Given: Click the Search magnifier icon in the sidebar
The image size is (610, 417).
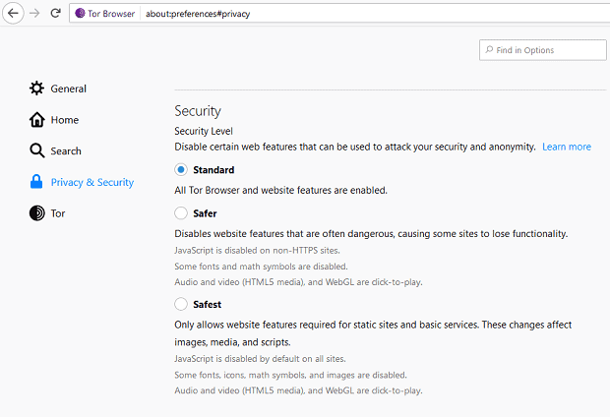Looking at the screenshot, I should (x=36, y=150).
